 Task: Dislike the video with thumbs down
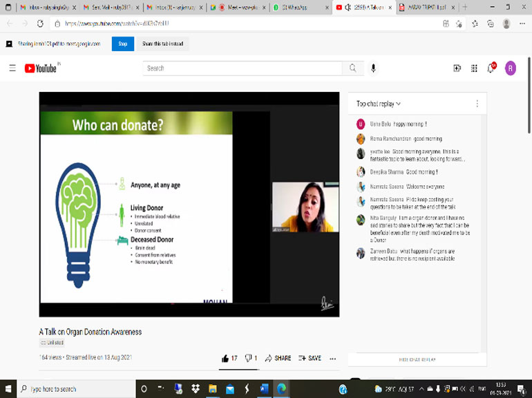[249, 359]
